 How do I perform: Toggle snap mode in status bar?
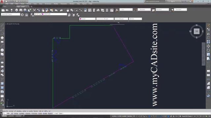pyautogui.click(x=137, y=116)
